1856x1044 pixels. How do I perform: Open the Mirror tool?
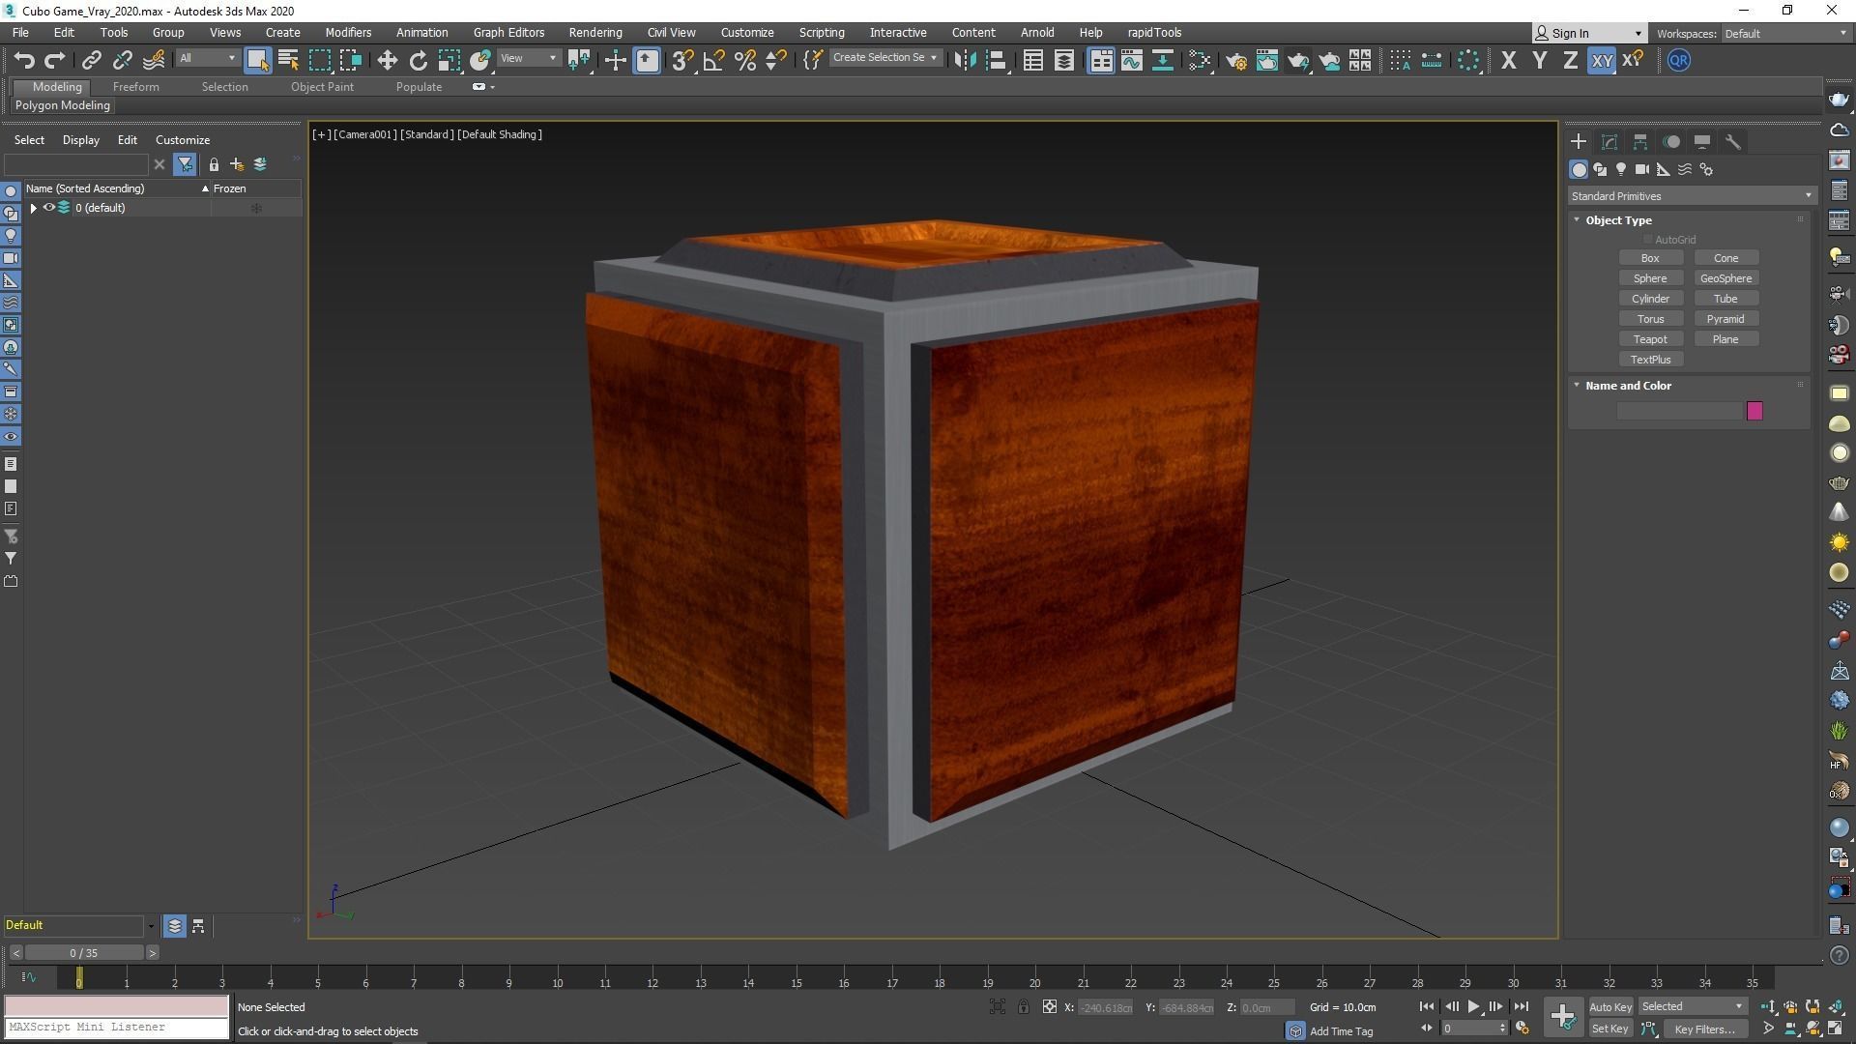pyautogui.click(x=964, y=60)
